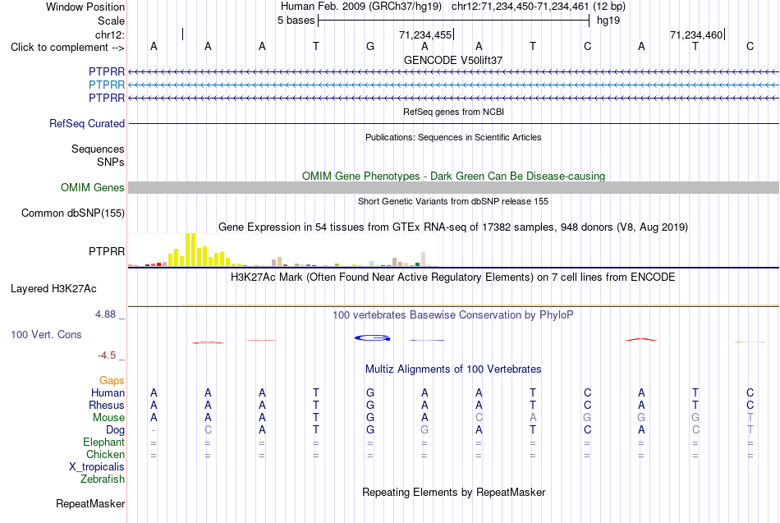Select the Chicken alignment row label
This screenshot has width=780, height=523.
click(105, 454)
